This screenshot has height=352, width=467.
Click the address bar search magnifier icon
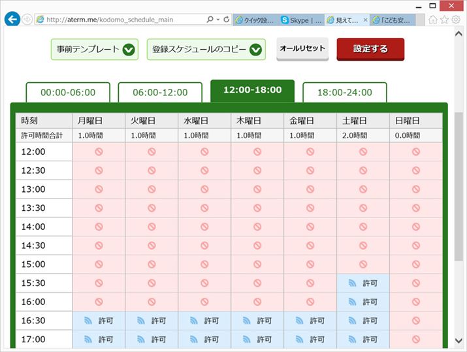pos(210,20)
